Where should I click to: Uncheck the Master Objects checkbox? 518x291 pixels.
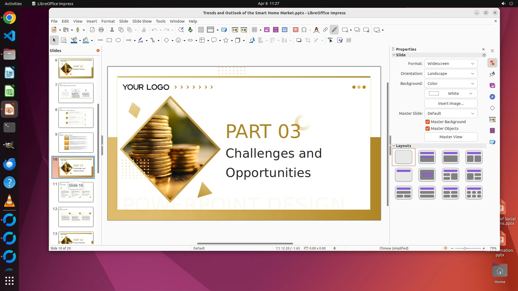tap(428, 129)
